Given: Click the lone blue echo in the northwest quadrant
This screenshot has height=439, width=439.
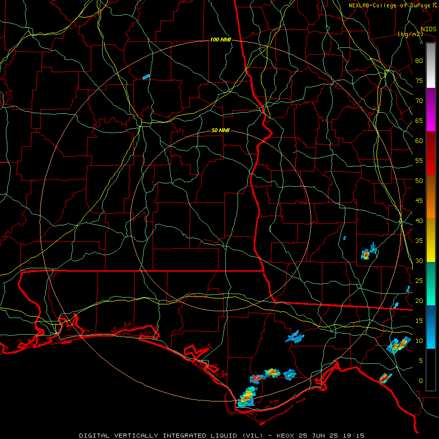Looking at the screenshot, I should point(146,77).
